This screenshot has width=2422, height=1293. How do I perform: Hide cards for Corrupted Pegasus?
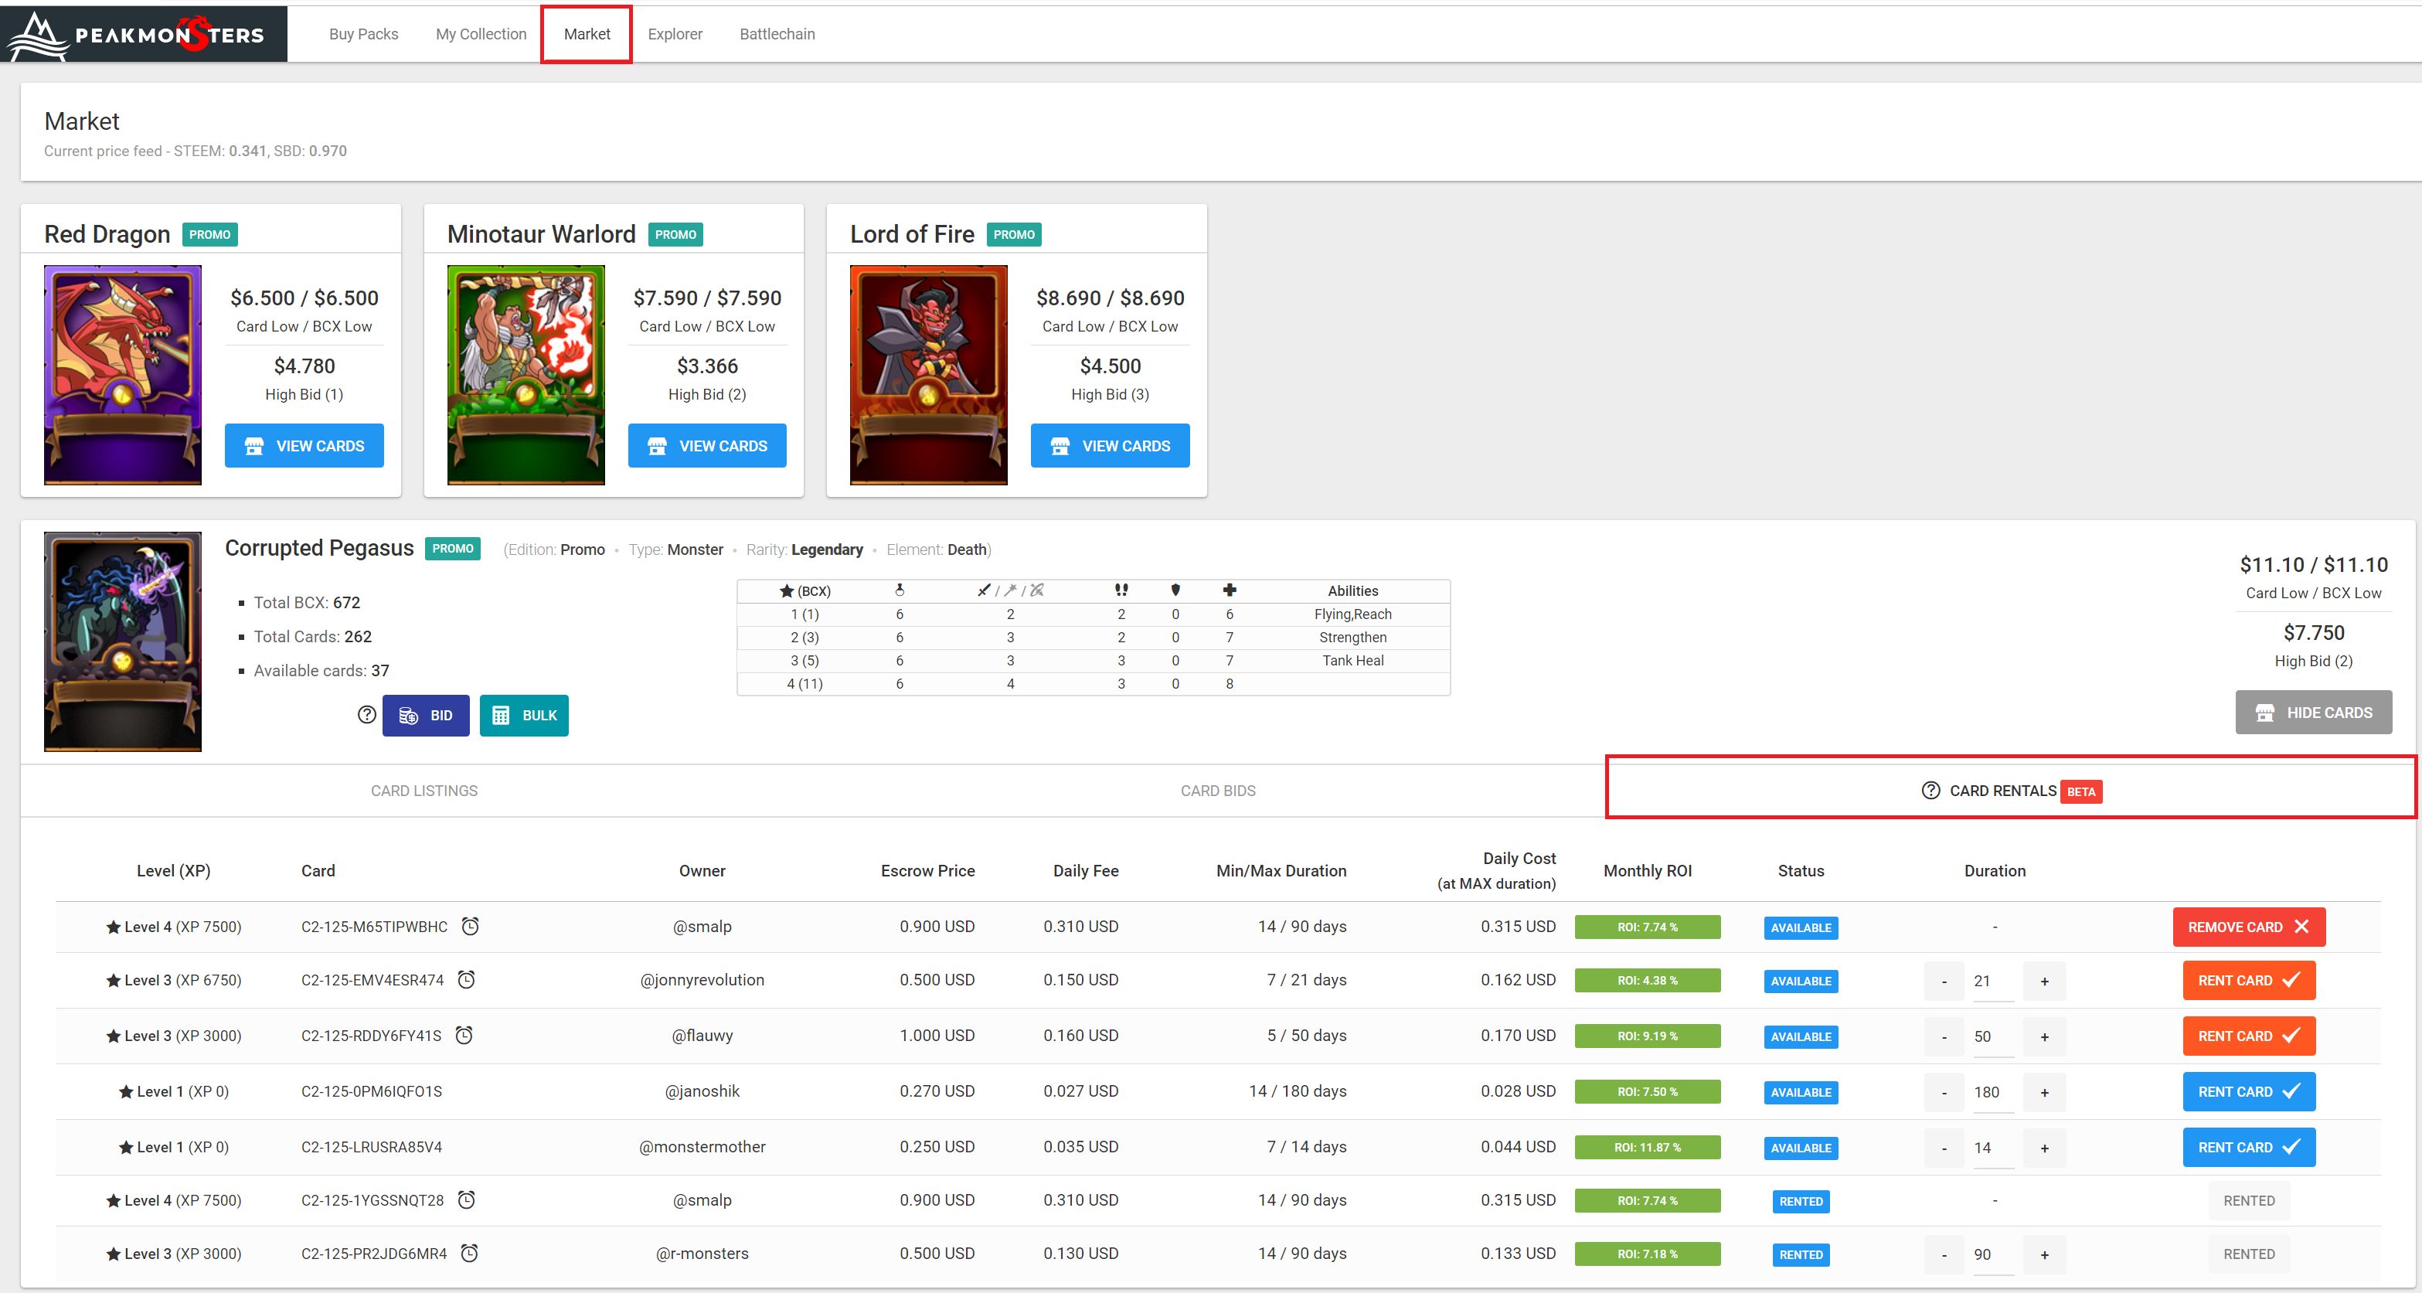click(x=2313, y=713)
